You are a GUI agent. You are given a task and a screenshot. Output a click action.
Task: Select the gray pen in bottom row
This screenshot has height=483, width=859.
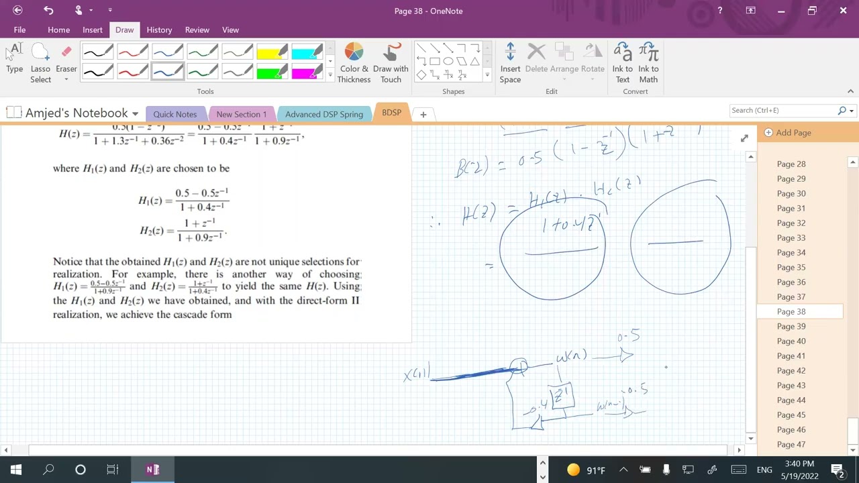[238, 71]
